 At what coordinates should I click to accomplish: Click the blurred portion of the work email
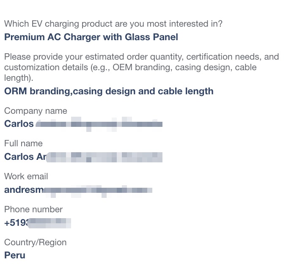point(98,191)
